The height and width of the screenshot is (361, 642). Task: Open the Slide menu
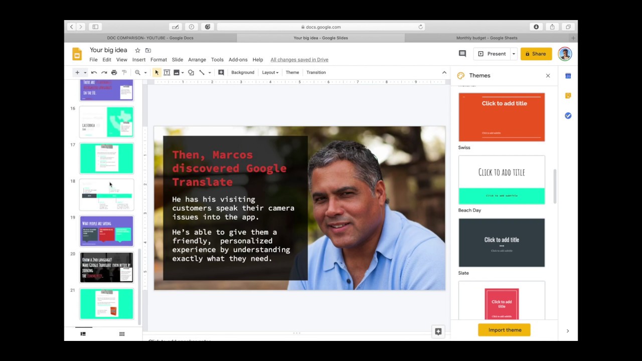[x=178, y=60]
